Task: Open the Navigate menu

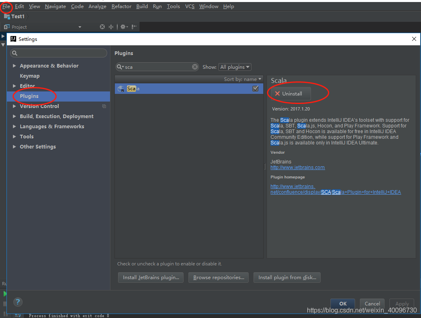Action: tap(55, 6)
